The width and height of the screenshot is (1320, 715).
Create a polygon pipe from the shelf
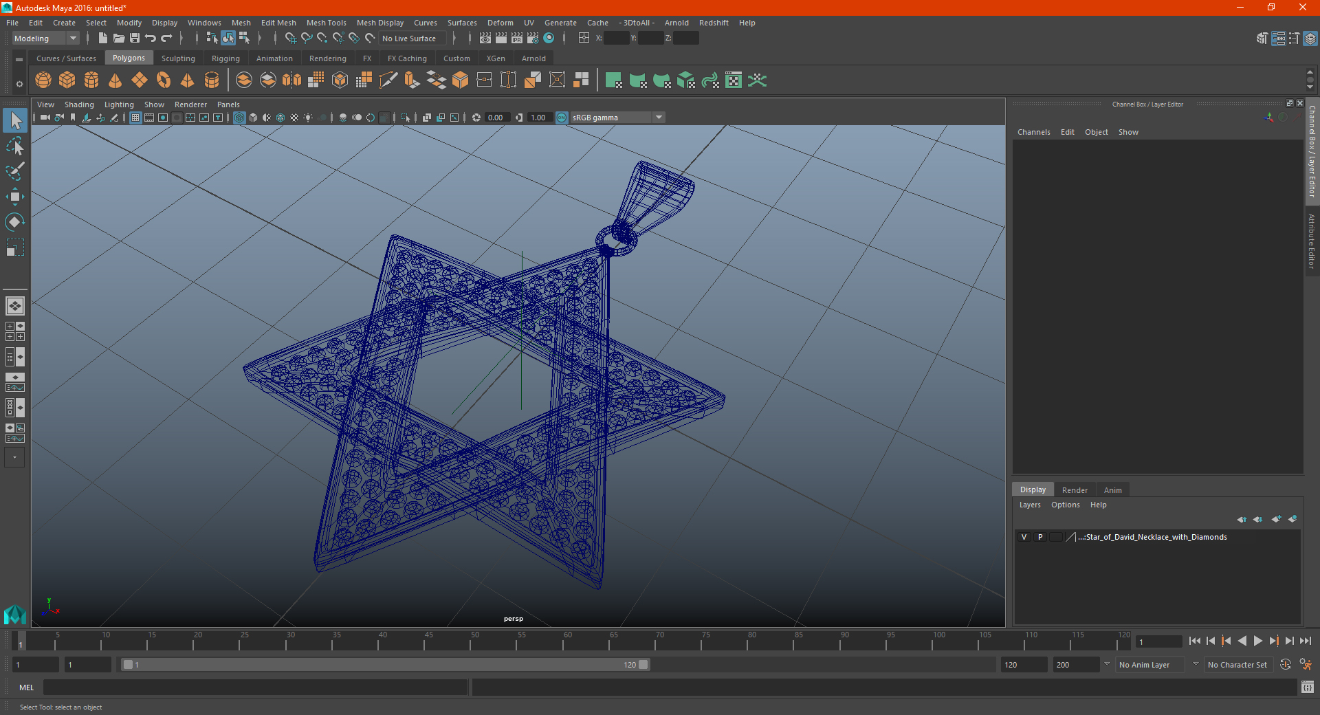click(x=212, y=80)
